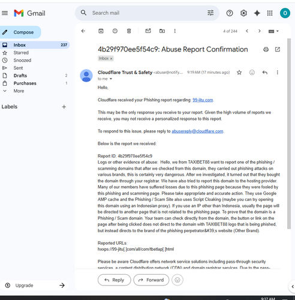This screenshot has width=295, height=300.
Task: Open the main menu hamburger icon
Action: (5, 13)
